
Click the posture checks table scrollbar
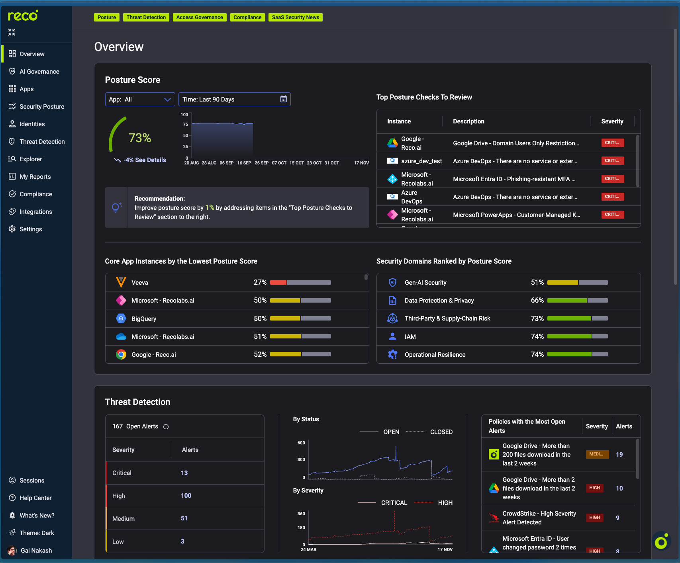[x=638, y=161]
